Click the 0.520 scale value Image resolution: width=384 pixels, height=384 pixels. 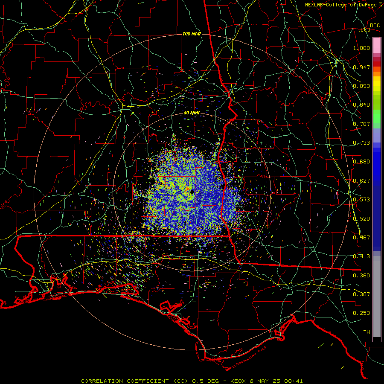click(x=361, y=219)
